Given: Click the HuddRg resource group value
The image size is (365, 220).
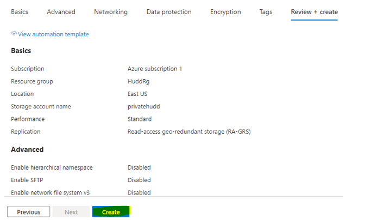Looking at the screenshot, I should point(139,81).
